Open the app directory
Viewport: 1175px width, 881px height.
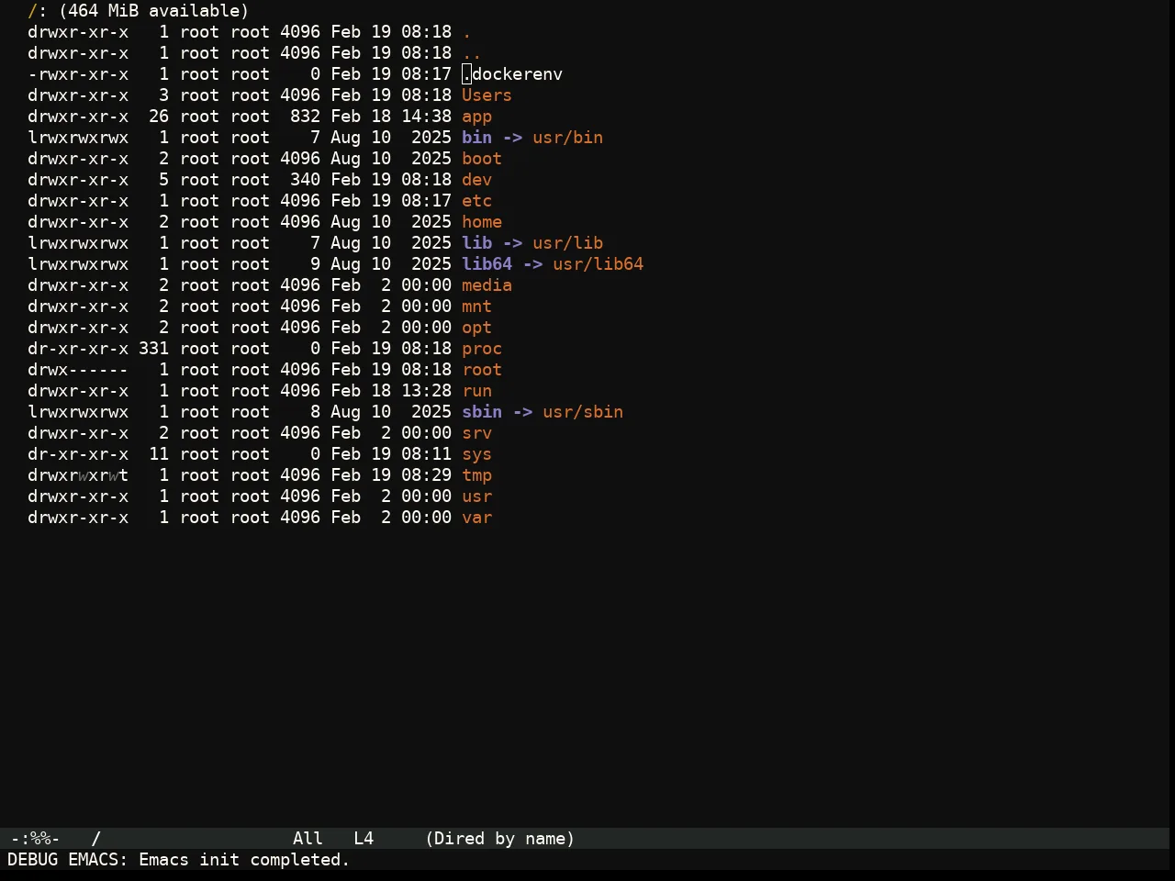pos(476,117)
